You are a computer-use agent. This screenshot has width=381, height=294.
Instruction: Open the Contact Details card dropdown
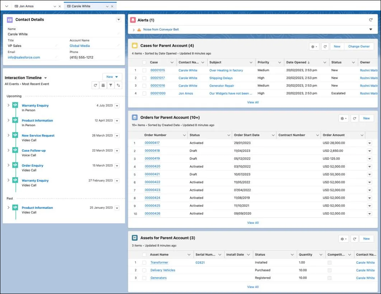coord(119,19)
